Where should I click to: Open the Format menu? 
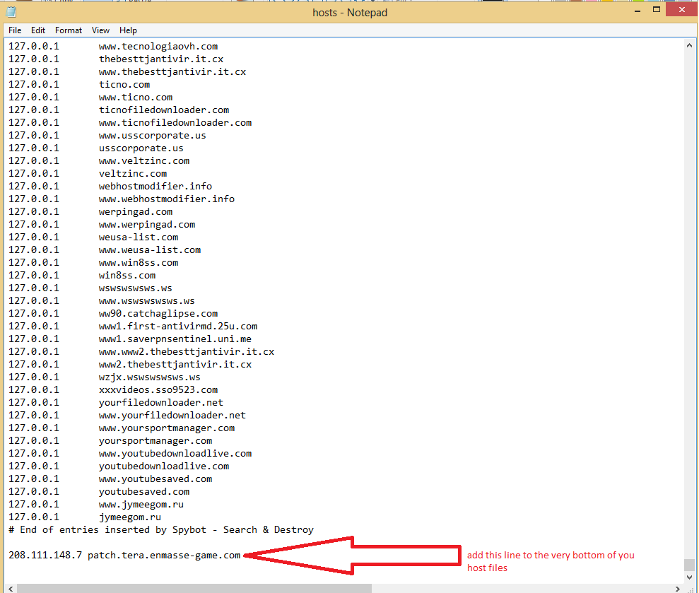pos(69,30)
